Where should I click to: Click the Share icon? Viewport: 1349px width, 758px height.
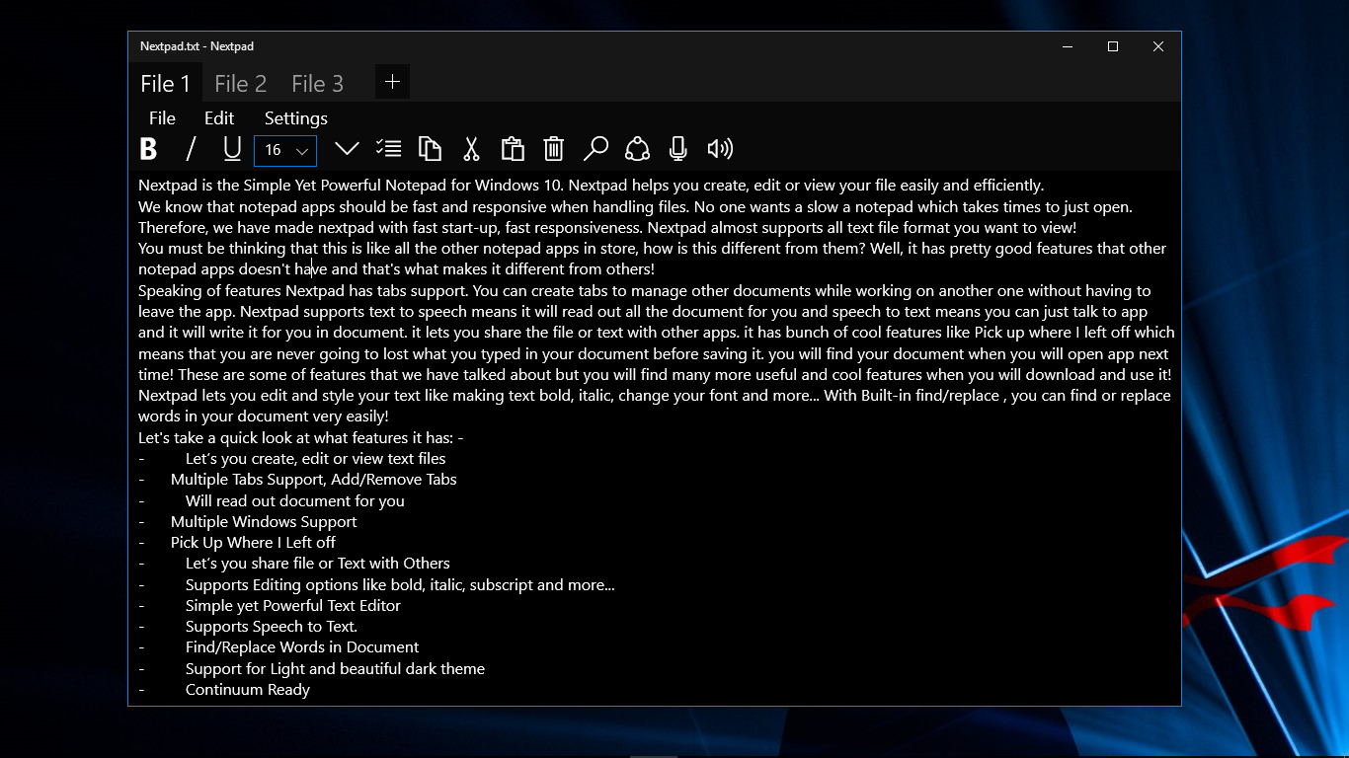[637, 149]
